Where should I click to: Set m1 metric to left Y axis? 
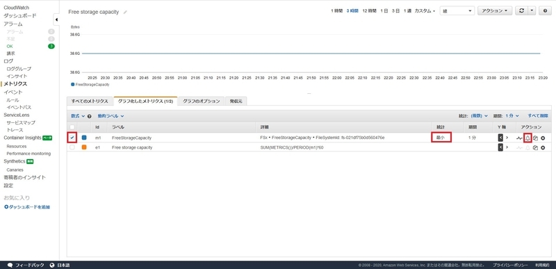pos(500,138)
